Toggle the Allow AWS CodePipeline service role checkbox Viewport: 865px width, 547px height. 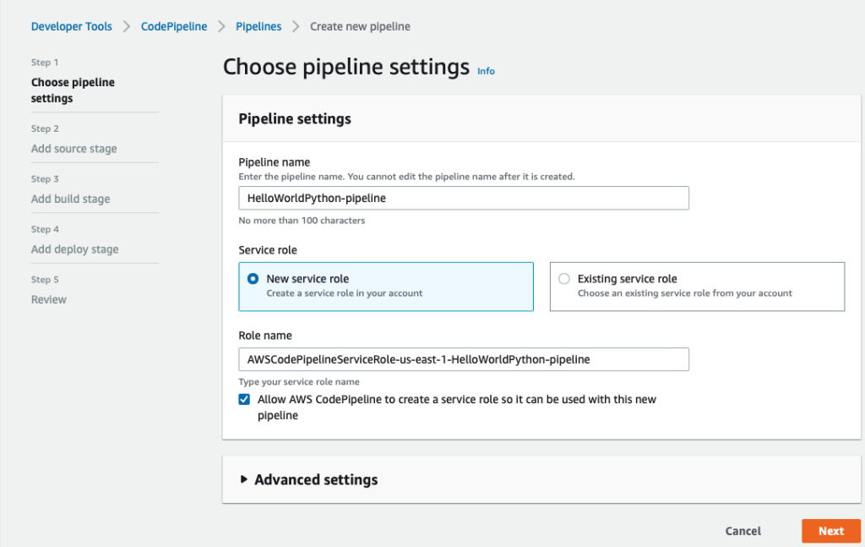244,399
